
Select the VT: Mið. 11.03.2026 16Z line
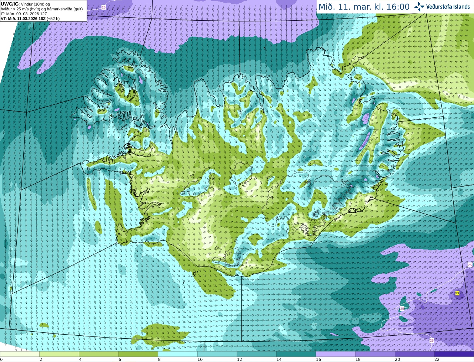[x=30, y=19]
